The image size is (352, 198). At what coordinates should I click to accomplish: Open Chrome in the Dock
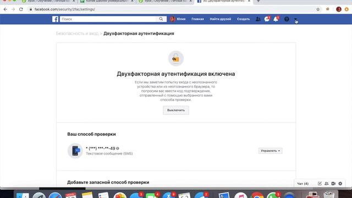257,195
